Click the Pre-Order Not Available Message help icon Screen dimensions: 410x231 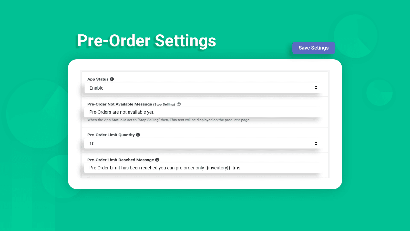point(179,104)
